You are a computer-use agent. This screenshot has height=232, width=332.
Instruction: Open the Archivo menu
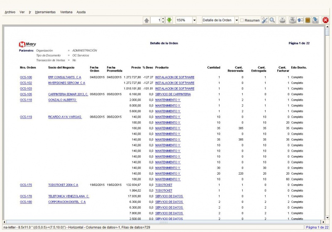(10, 12)
